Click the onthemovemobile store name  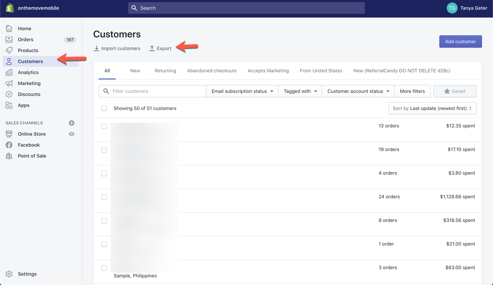38,8
